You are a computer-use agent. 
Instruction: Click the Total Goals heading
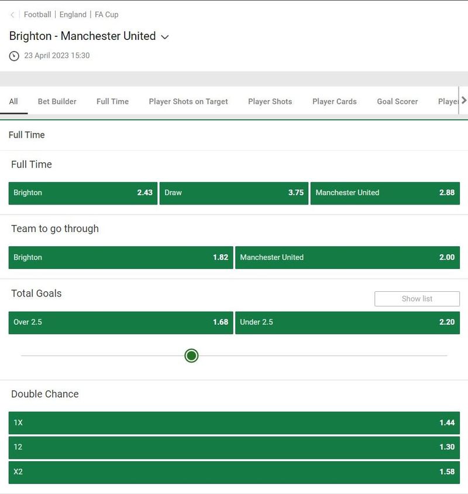36,294
